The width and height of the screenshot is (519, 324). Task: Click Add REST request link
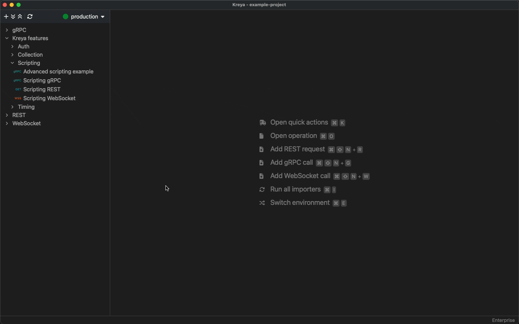click(x=297, y=149)
